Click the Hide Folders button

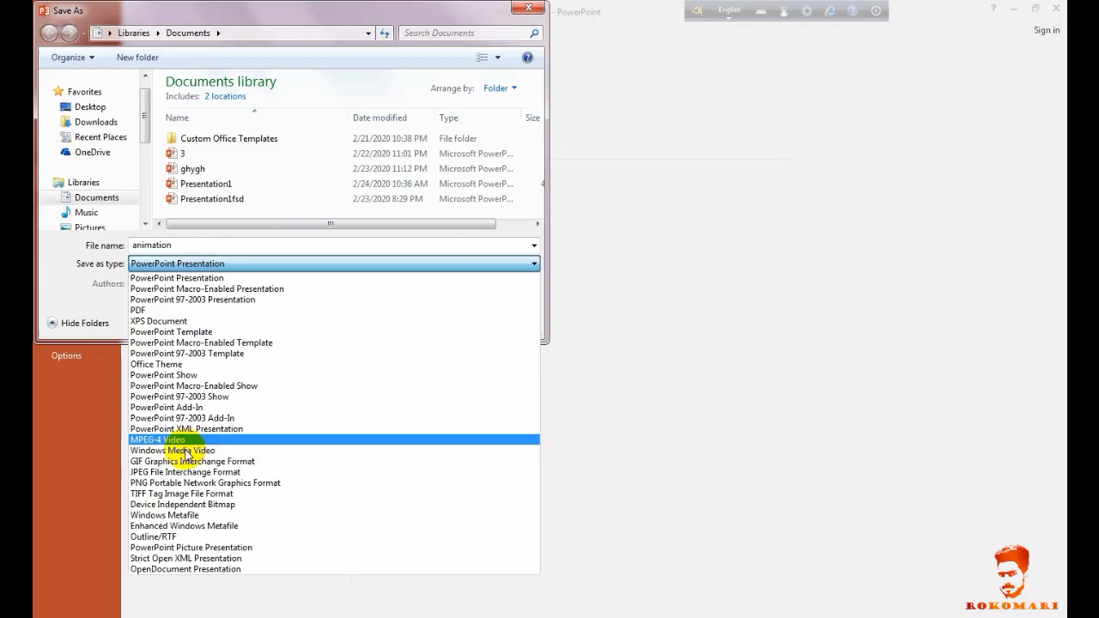[x=78, y=323]
